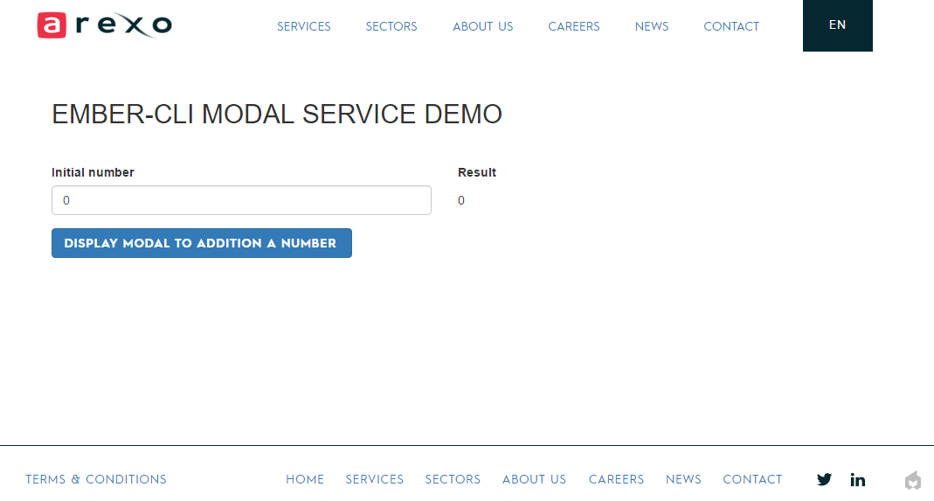Screen dimensions: 934x501
Task: Click Display Modal To Addition A Number button
Action: tap(202, 243)
